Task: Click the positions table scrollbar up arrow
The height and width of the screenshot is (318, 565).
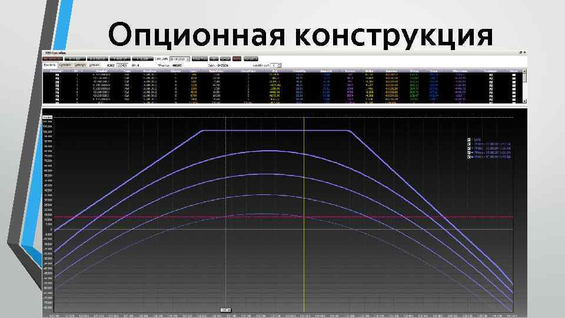Action: point(524,71)
